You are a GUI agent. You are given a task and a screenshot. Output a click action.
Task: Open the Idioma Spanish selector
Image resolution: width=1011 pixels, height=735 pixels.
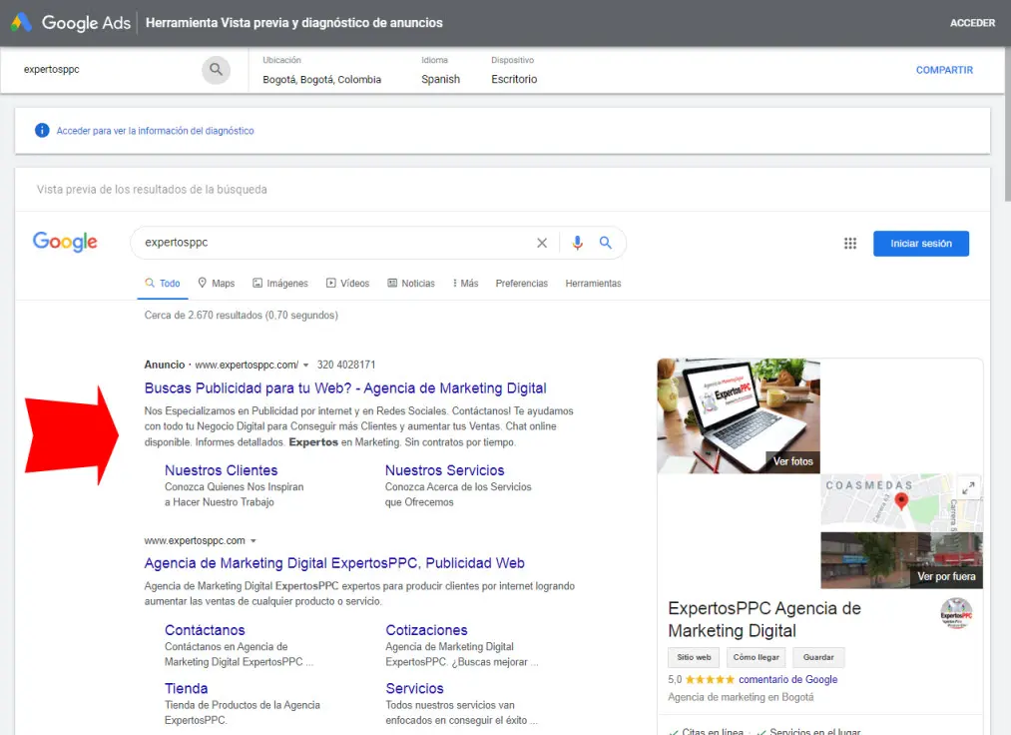[441, 70]
